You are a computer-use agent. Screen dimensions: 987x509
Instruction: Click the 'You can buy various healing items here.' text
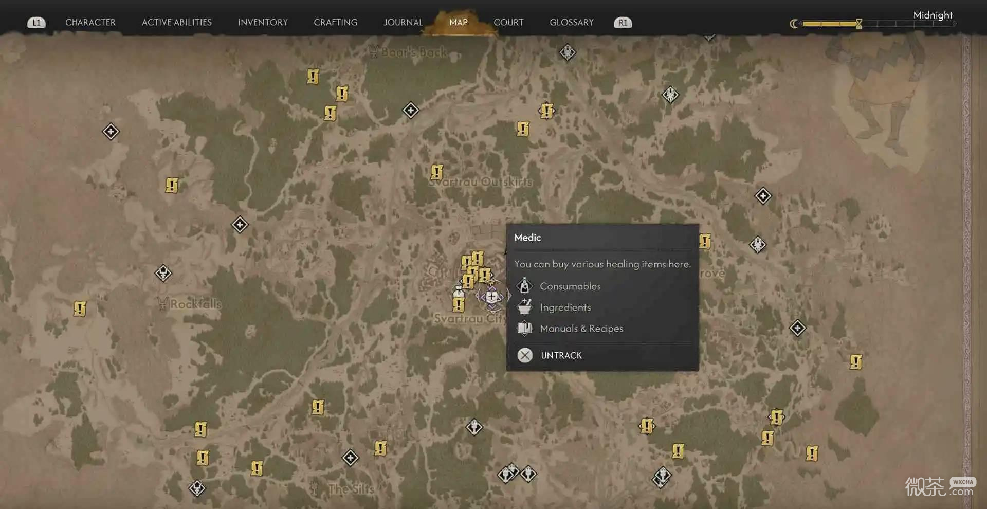(602, 264)
